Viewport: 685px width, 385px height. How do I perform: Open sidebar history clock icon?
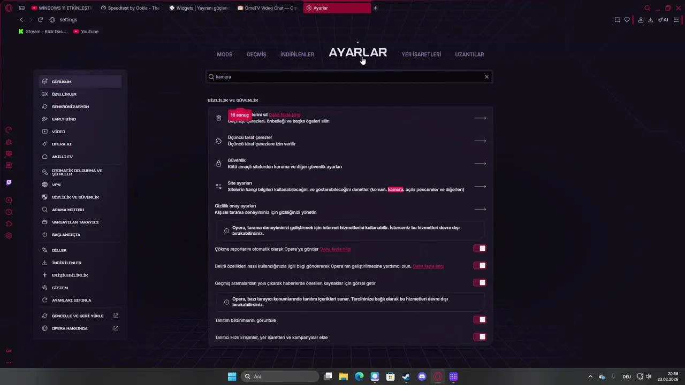click(9, 212)
